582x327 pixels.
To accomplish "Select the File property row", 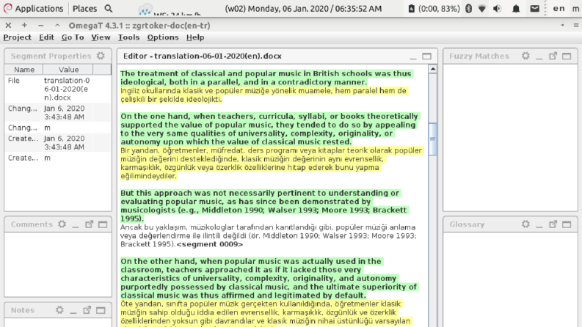I will [x=58, y=89].
